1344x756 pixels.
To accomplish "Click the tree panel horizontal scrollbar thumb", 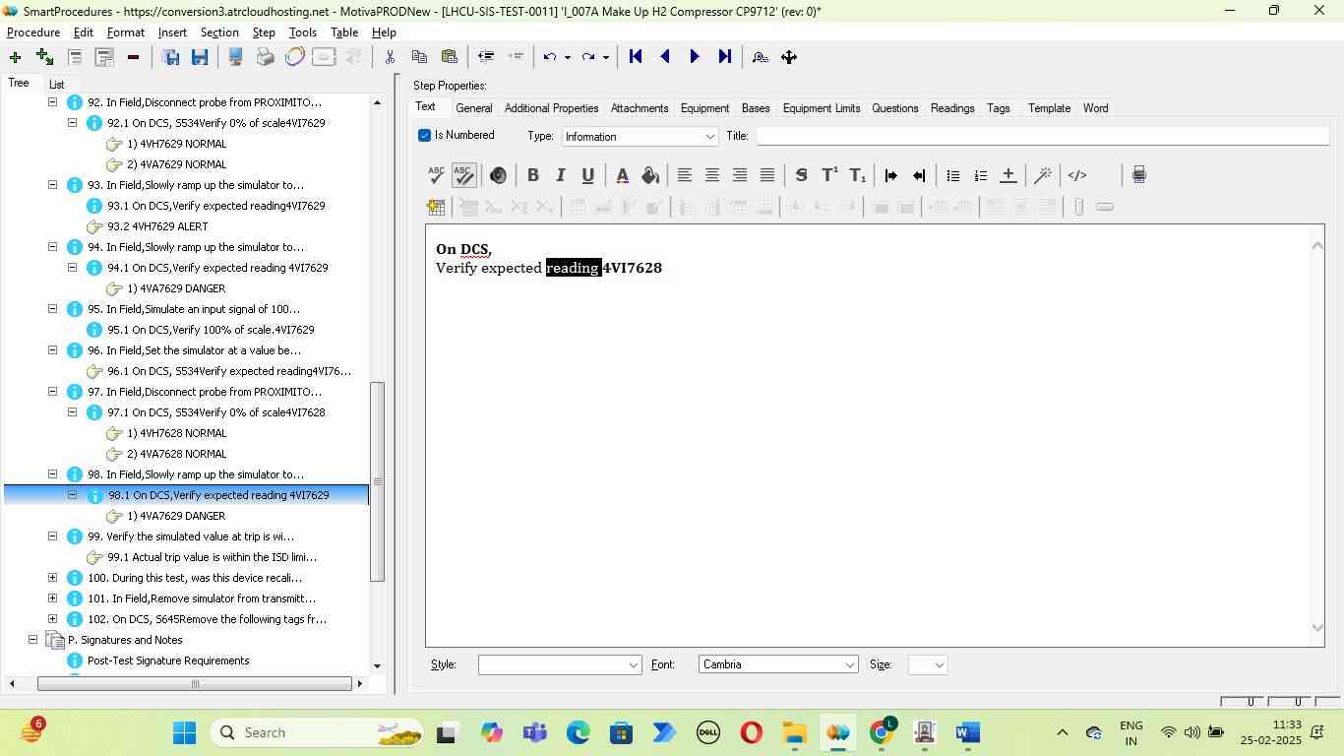I will pyautogui.click(x=195, y=684).
